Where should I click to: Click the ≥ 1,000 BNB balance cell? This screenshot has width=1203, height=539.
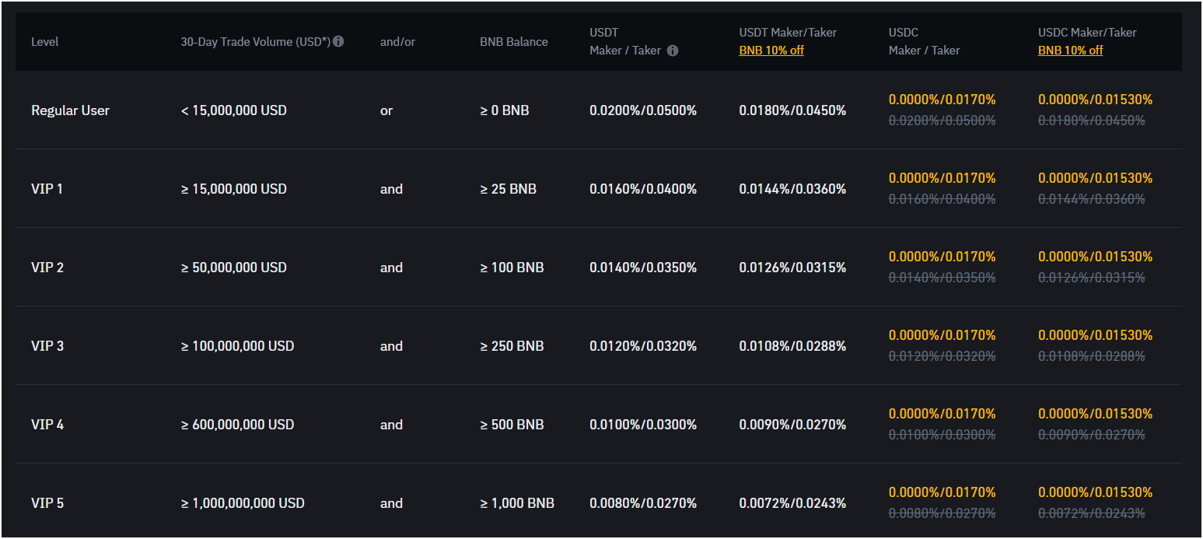(x=517, y=503)
